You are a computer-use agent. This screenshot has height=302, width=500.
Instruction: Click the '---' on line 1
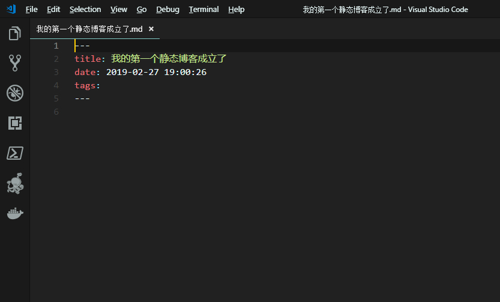82,46
